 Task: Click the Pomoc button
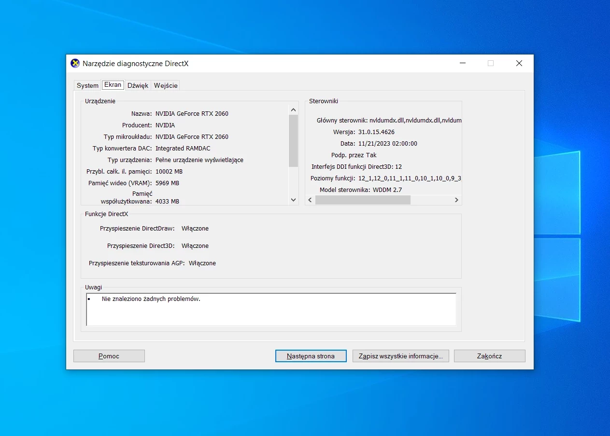coord(109,356)
